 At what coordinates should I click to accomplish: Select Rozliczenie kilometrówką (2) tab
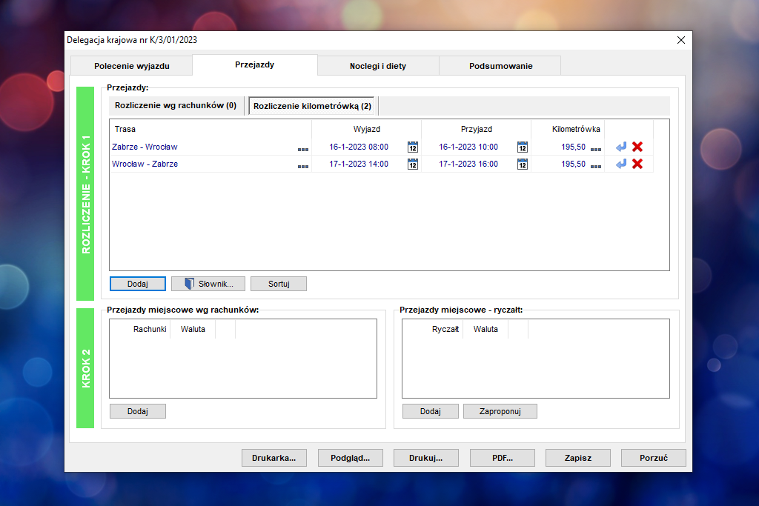[312, 106]
